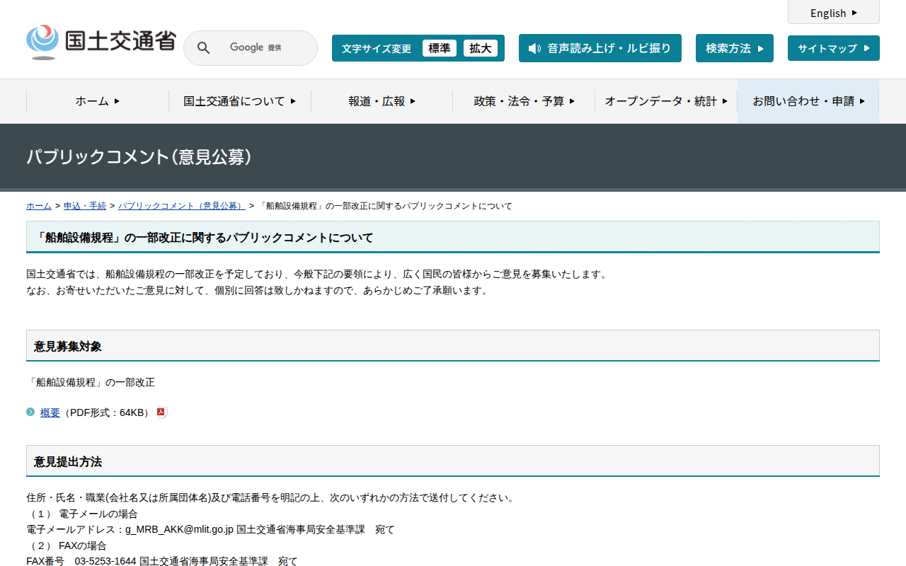
Task: Click the speaker icon on 音声読み上げ button
Action: (534, 48)
